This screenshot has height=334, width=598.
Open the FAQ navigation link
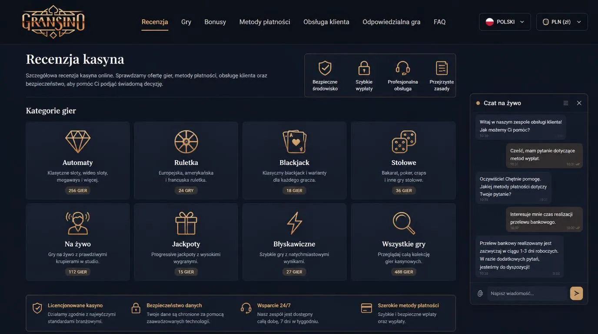[440, 22]
